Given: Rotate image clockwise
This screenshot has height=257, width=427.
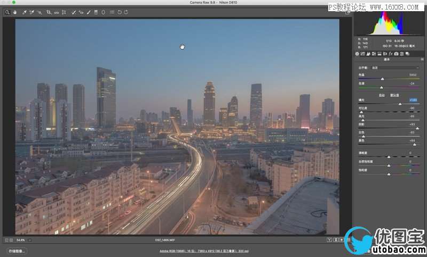Looking at the screenshot, I should pyautogui.click(x=126, y=12).
